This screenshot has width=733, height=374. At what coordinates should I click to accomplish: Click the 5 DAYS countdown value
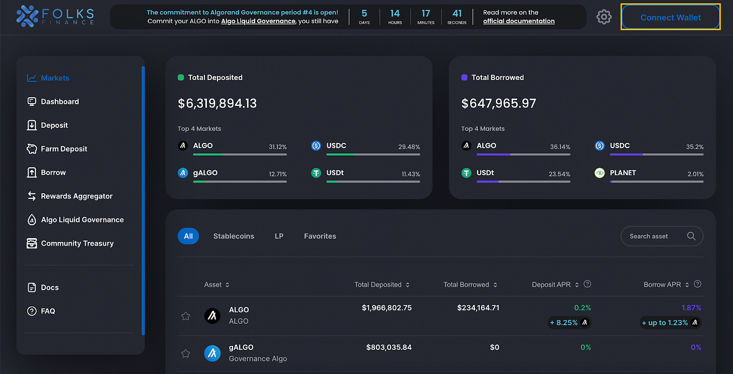pyautogui.click(x=364, y=17)
